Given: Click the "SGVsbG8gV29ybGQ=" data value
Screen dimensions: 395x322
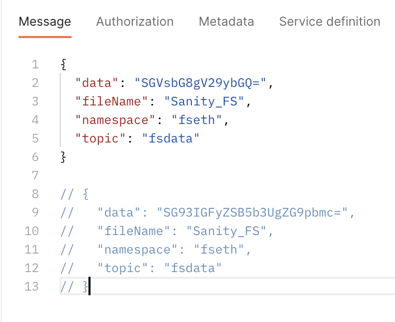Looking at the screenshot, I should (201, 83).
